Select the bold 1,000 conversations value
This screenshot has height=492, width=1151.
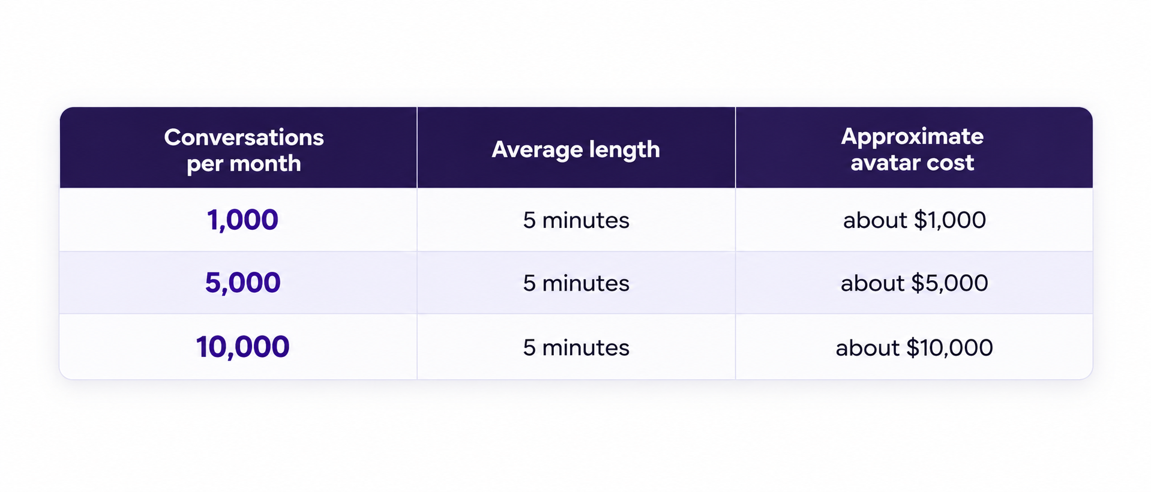(242, 220)
